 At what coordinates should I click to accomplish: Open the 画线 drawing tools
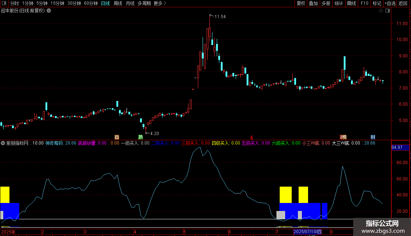click(x=351, y=3)
